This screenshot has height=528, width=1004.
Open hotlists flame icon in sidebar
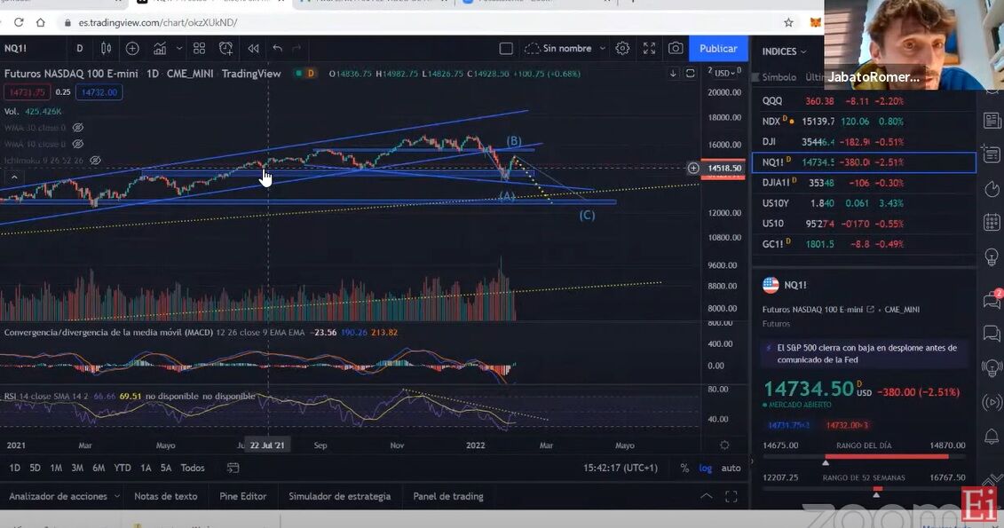[x=992, y=189]
